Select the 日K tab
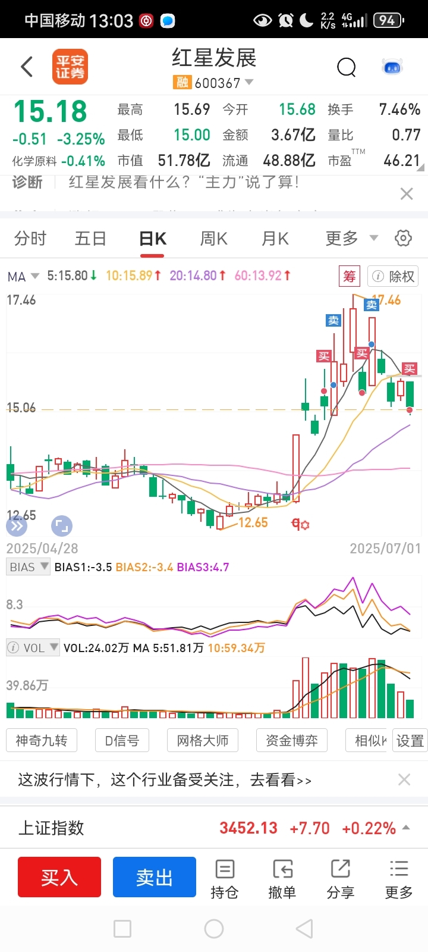This screenshot has height=952, width=428. tap(152, 239)
